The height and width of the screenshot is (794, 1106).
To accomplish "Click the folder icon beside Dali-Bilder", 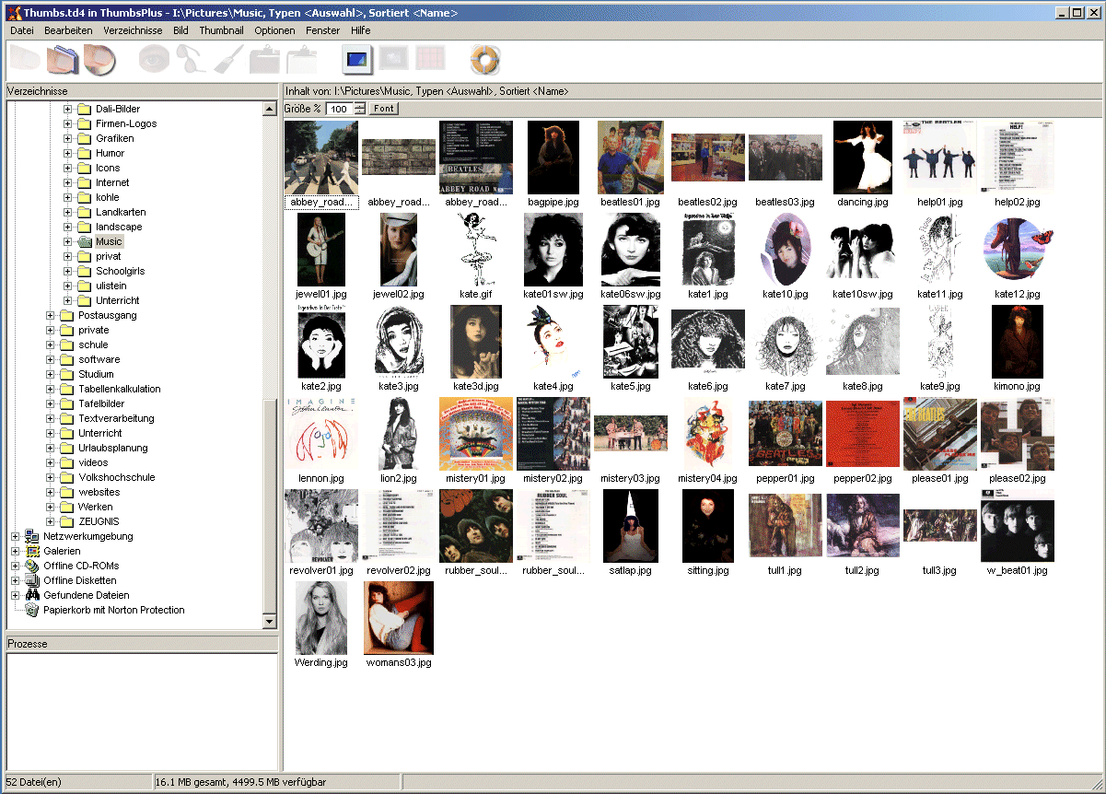I will 85,109.
